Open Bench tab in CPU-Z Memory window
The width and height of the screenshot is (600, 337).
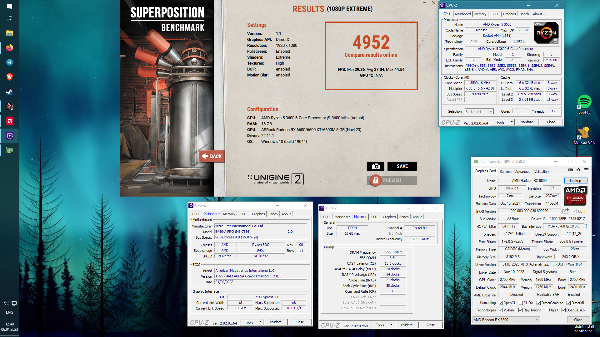(x=404, y=217)
